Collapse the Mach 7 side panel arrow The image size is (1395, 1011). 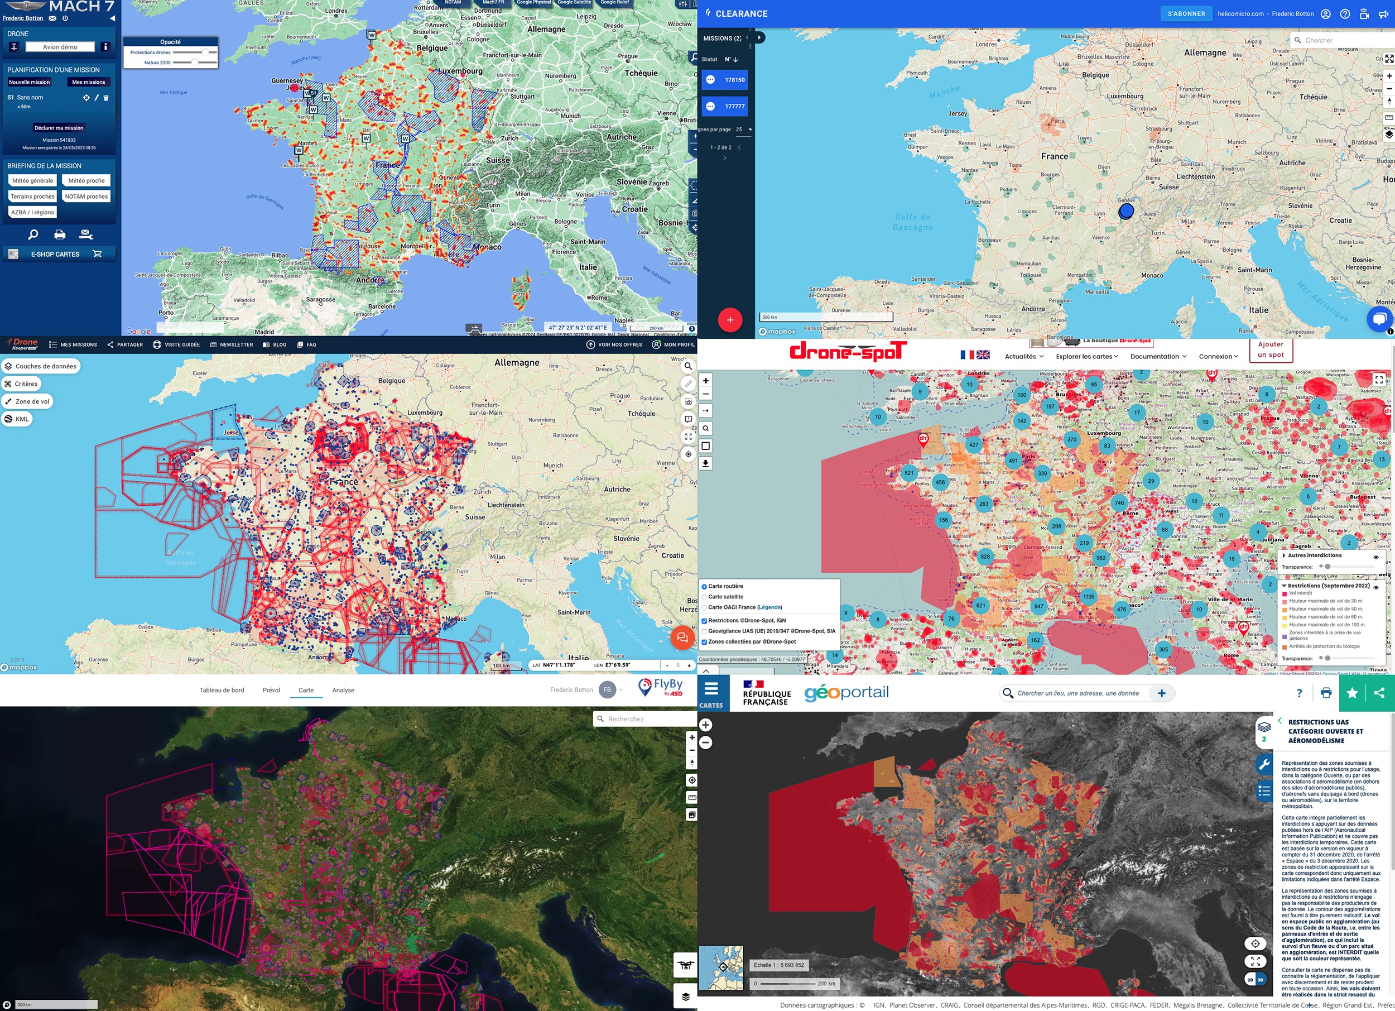coord(112,18)
